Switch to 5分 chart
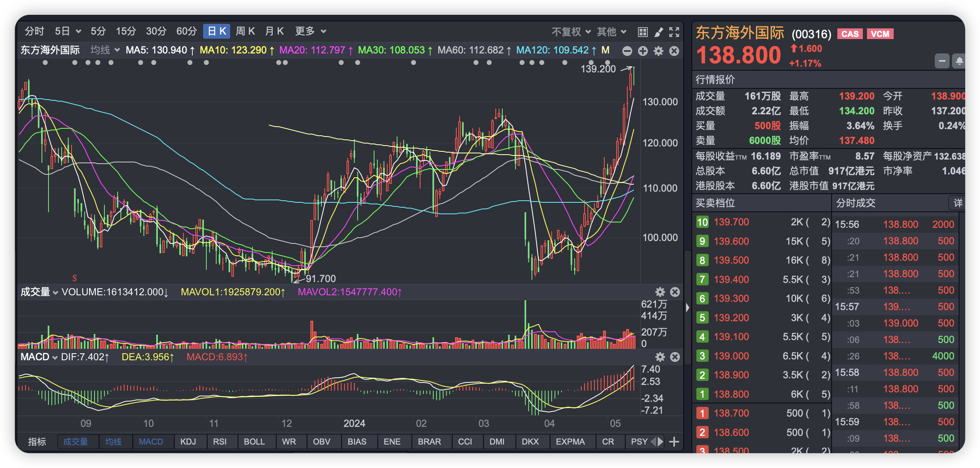This screenshot has width=980, height=468. [x=99, y=31]
